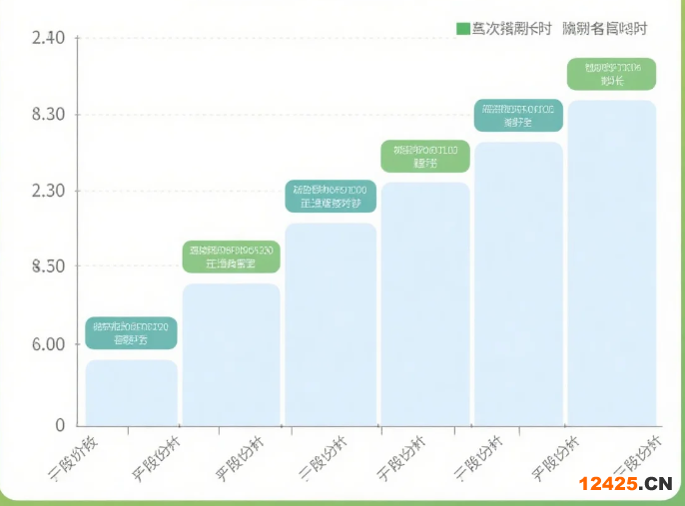The image size is (685, 506).
Task: Click the teal data label above the fifth bar
Action: (518, 116)
